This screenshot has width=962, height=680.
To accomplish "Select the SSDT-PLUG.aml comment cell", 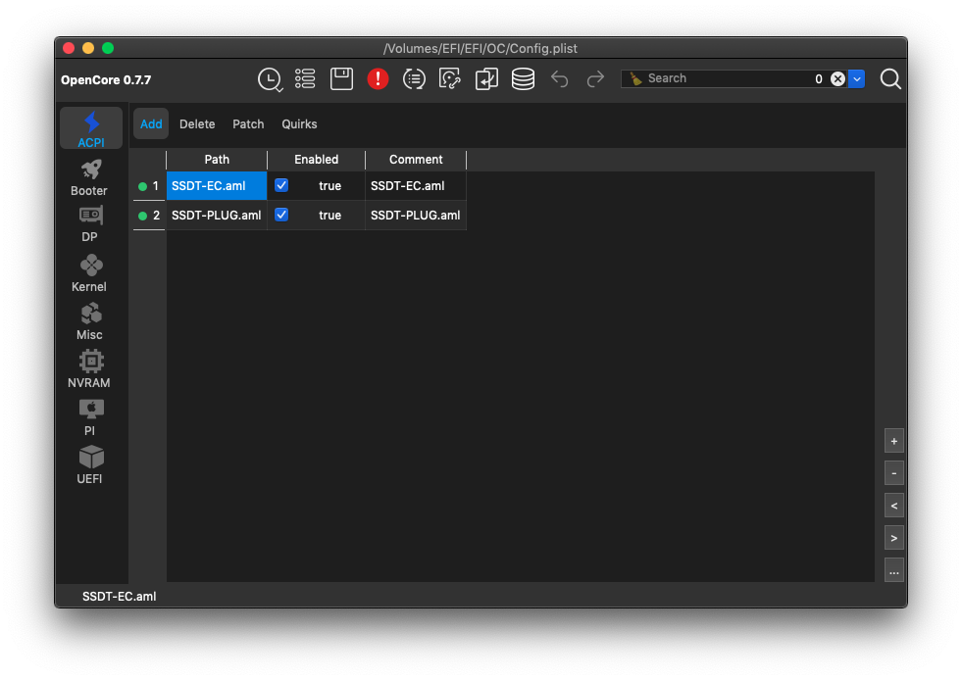I will 416,216.
